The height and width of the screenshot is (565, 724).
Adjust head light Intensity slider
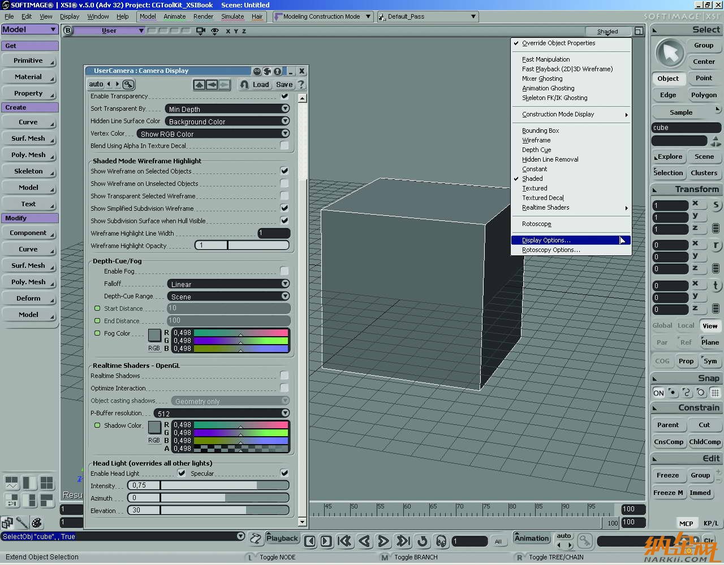(208, 485)
